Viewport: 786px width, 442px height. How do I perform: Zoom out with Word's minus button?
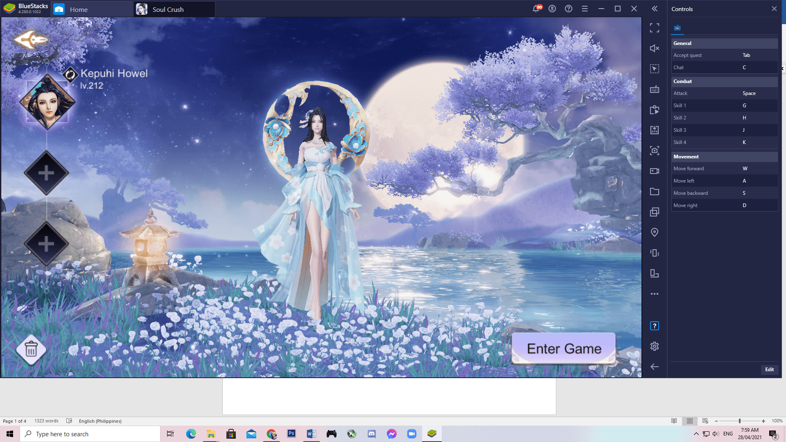pos(716,421)
